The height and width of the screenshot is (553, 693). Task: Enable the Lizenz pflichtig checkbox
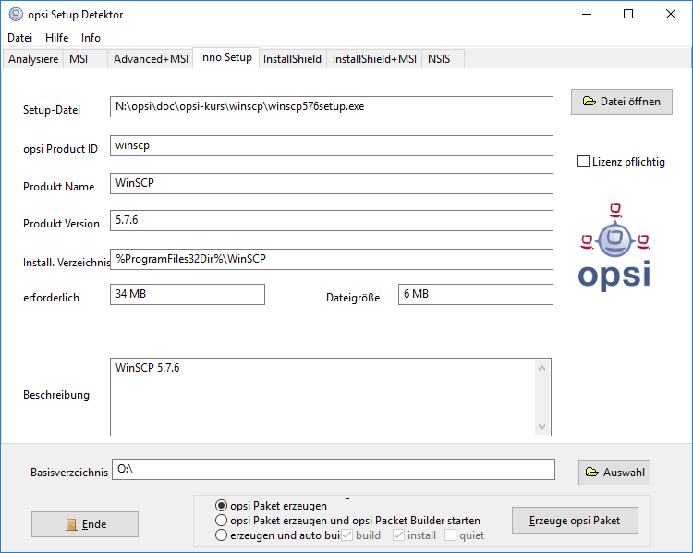(x=583, y=162)
